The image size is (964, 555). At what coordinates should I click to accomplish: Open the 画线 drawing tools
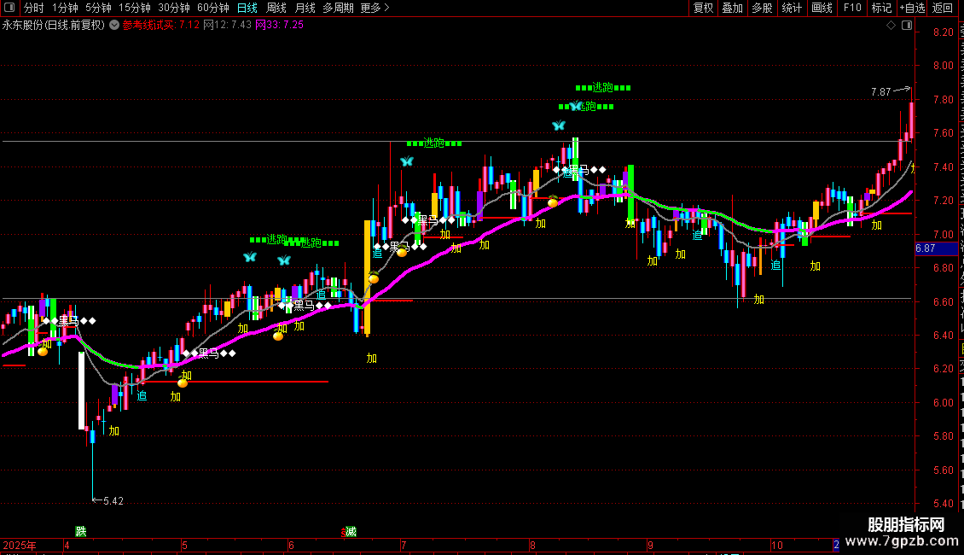click(x=822, y=8)
